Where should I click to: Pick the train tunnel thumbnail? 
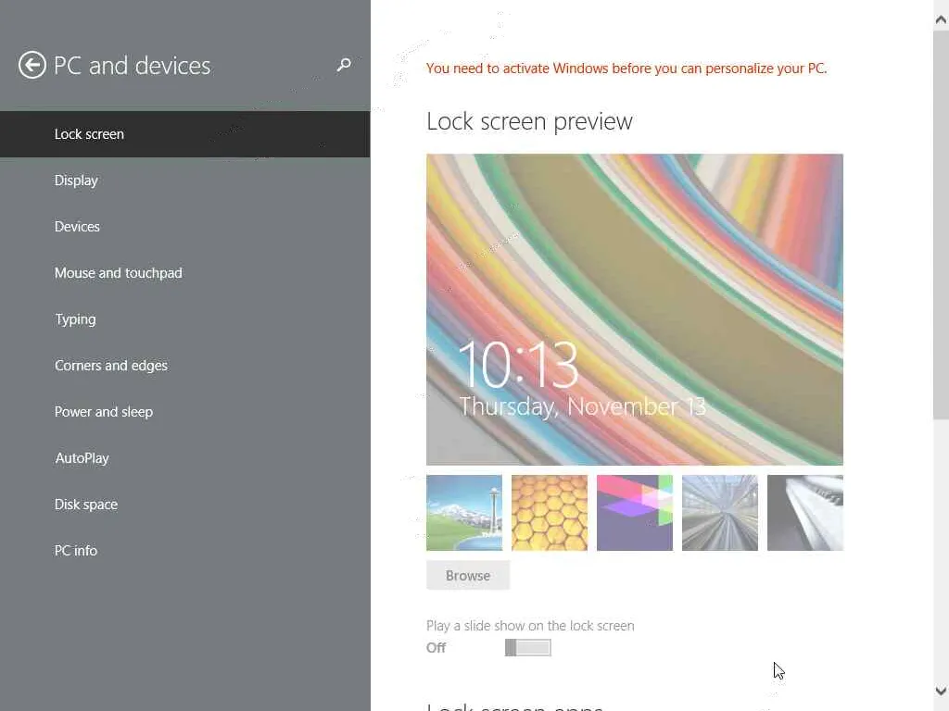click(x=720, y=513)
